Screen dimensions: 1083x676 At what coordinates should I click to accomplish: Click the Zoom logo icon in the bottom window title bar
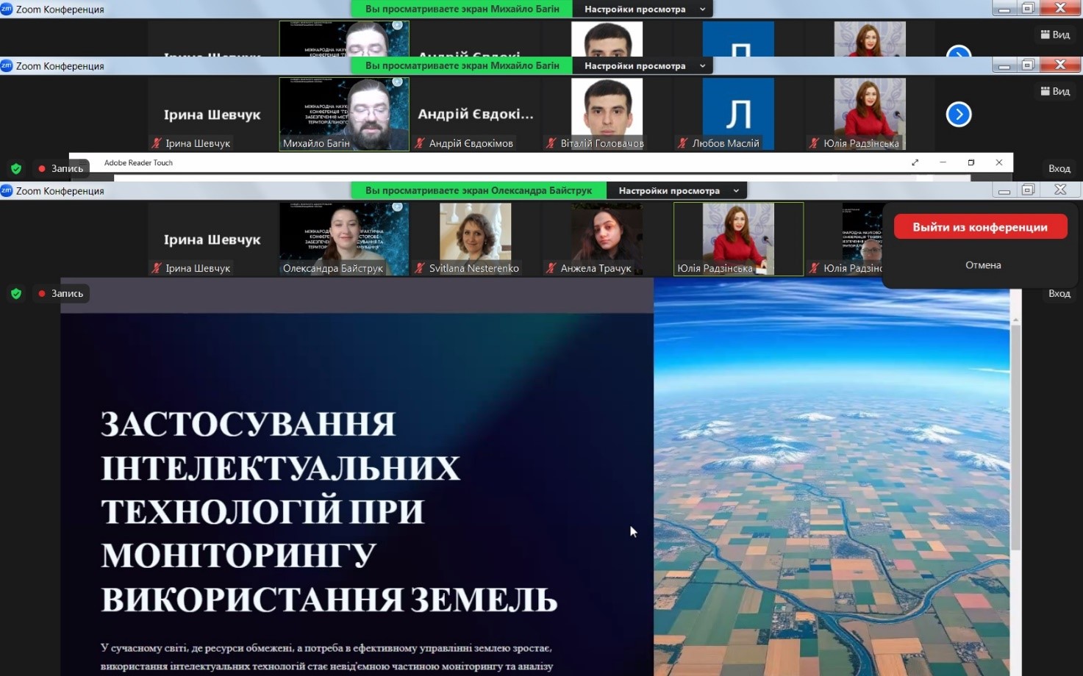pyautogui.click(x=7, y=190)
